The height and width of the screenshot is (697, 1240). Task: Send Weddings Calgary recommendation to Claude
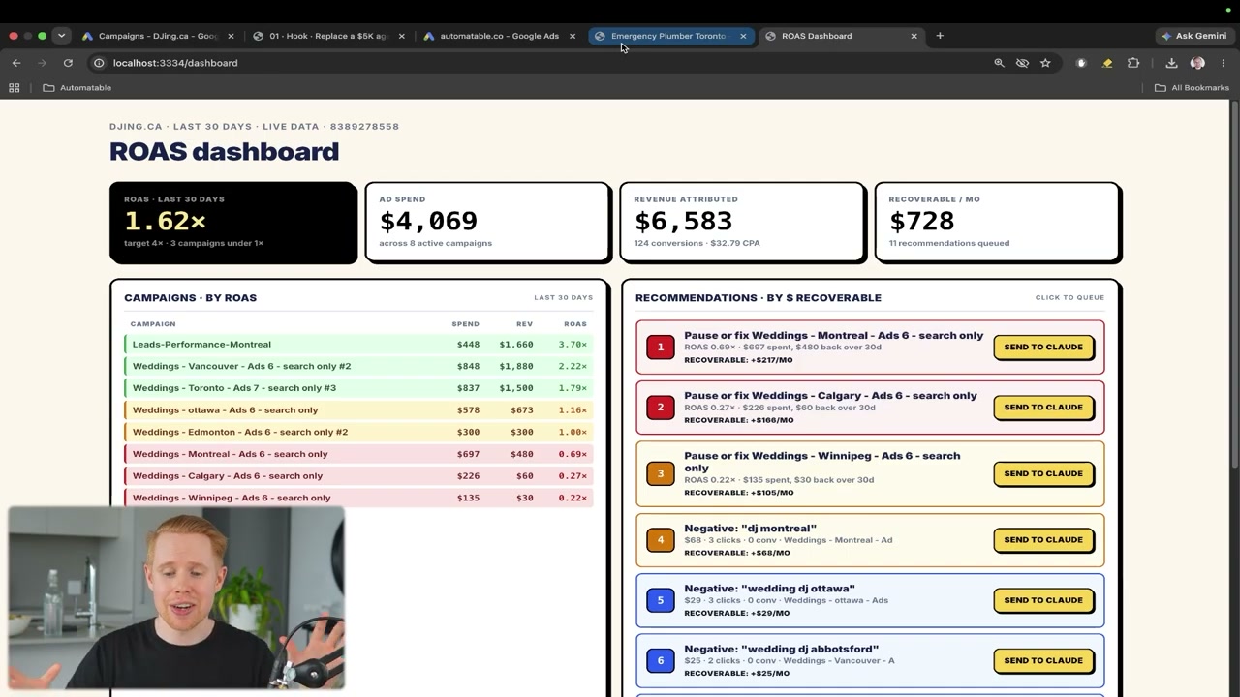point(1043,407)
